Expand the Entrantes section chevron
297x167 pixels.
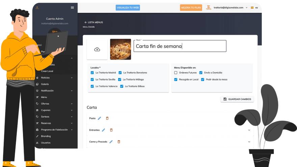pos(249,130)
